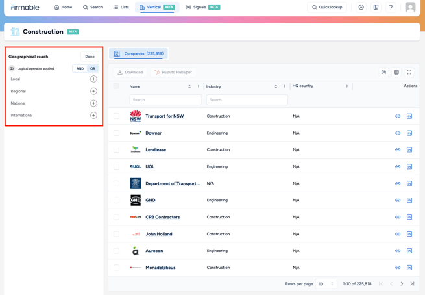Open Quick lookup search

327,7
